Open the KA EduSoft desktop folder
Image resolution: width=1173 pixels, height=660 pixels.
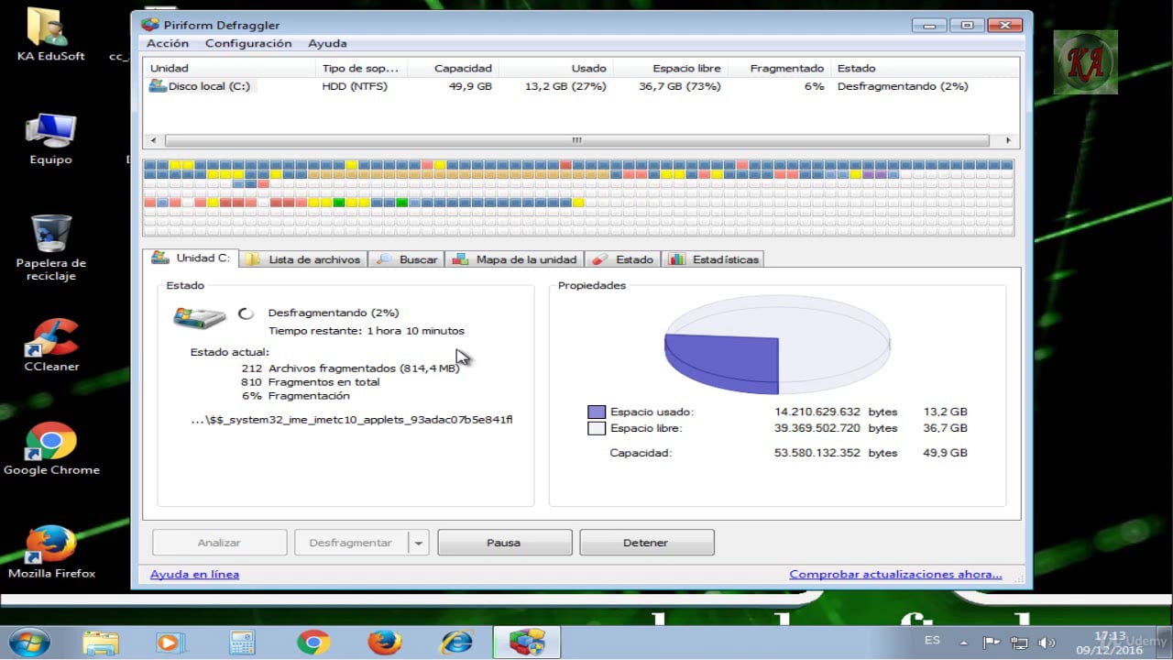(x=50, y=35)
